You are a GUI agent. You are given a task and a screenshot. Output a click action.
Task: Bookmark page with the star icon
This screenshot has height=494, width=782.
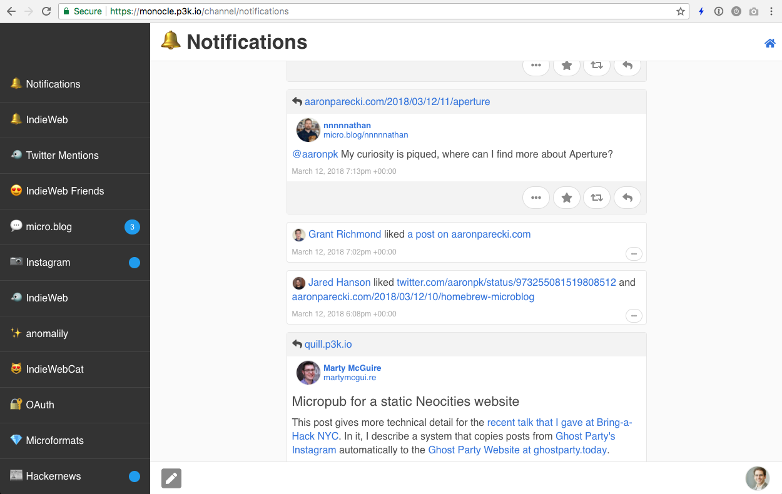click(x=680, y=11)
